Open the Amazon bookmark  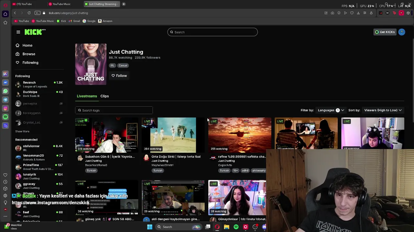pyautogui.click(x=105, y=21)
